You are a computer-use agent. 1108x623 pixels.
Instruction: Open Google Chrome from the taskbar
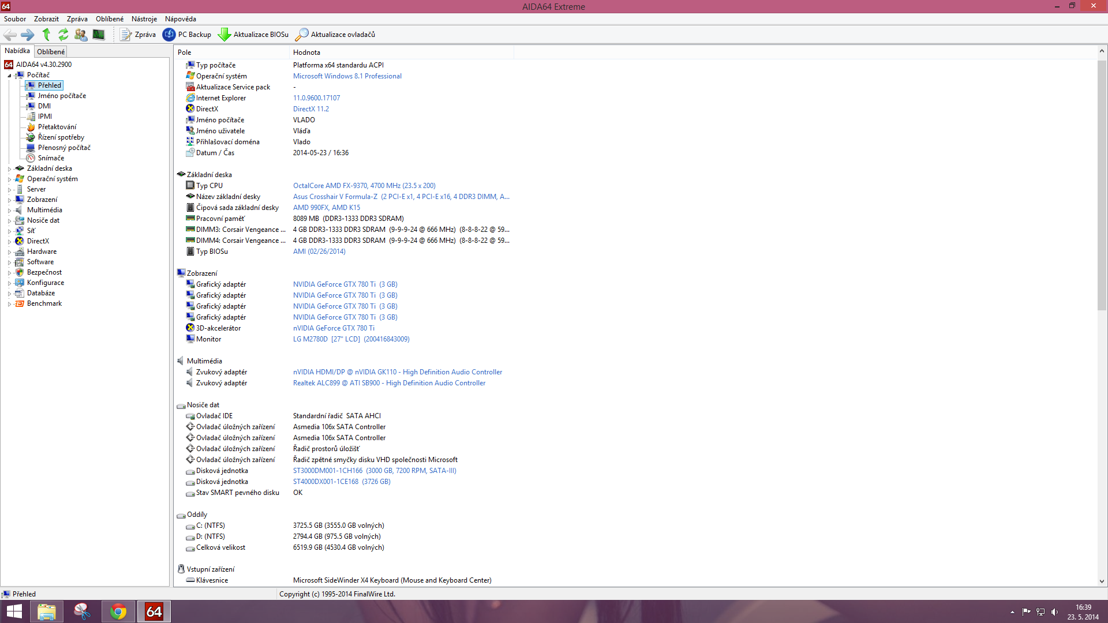point(118,611)
